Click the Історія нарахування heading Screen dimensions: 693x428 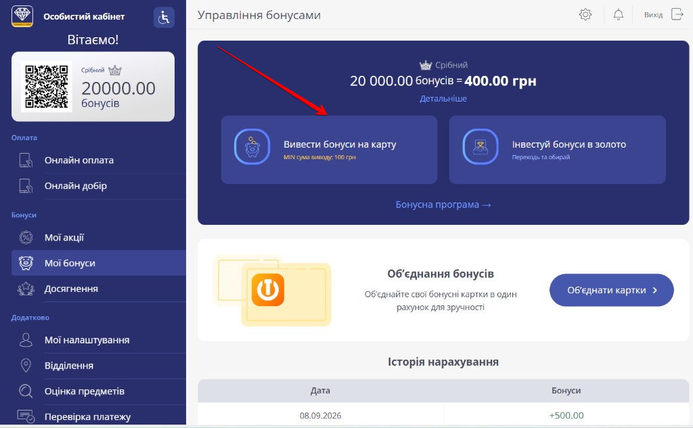click(x=443, y=362)
